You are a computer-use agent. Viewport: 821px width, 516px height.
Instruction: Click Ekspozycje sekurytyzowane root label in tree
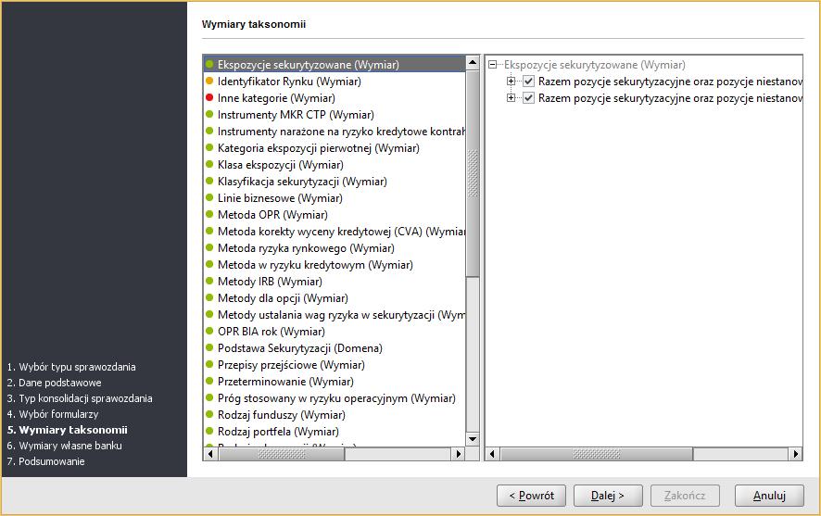tap(594, 65)
